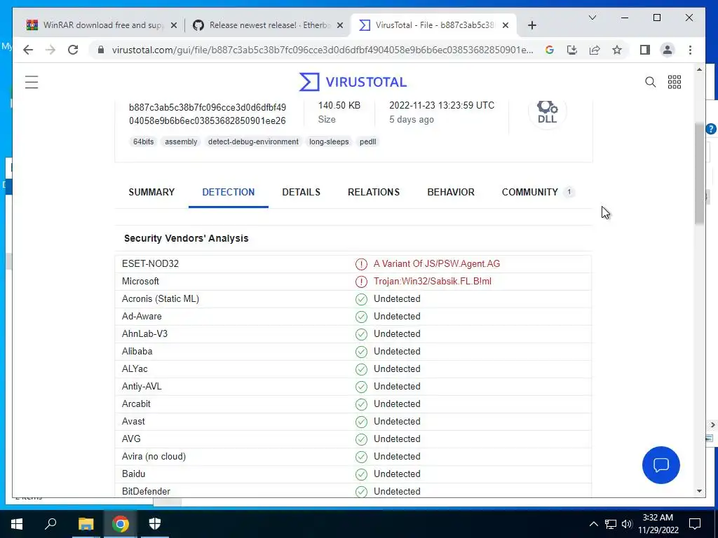Open Windows Security shield in taskbar
Screen dimensions: 718x538
155,524
